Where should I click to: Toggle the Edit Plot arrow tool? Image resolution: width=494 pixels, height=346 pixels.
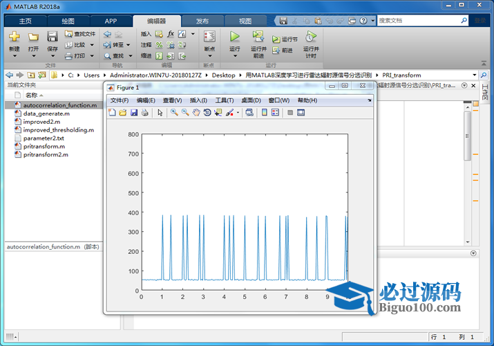tap(160, 112)
